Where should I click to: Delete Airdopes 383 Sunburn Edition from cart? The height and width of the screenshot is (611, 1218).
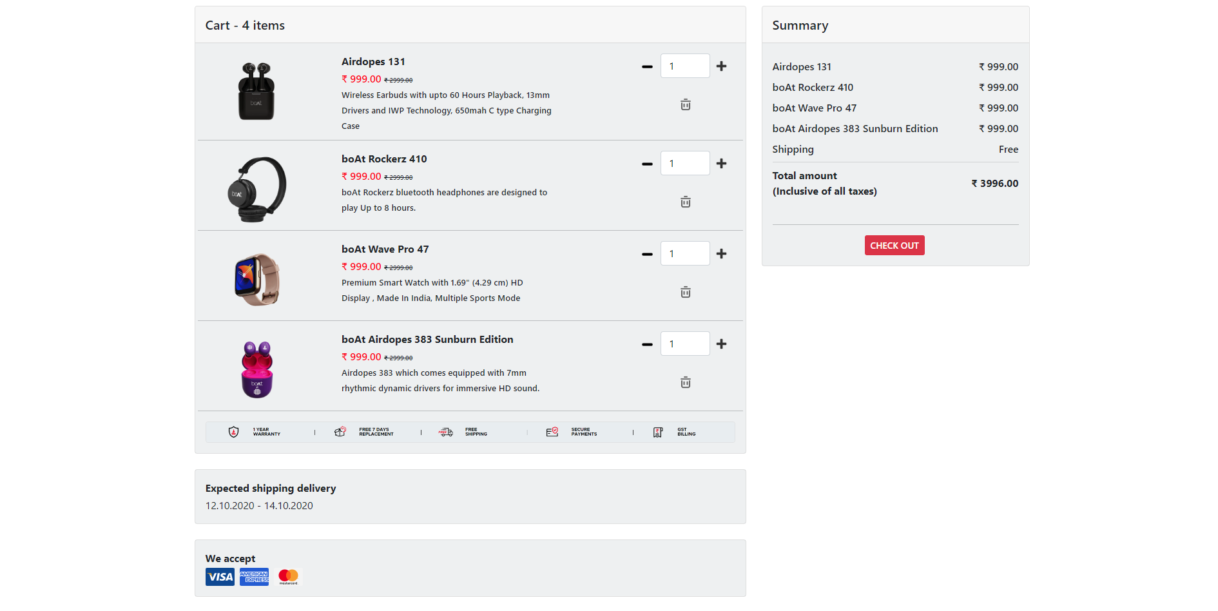686,382
